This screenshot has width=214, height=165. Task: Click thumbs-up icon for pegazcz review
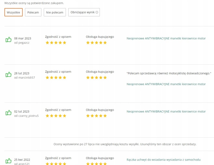[x=8, y=40]
